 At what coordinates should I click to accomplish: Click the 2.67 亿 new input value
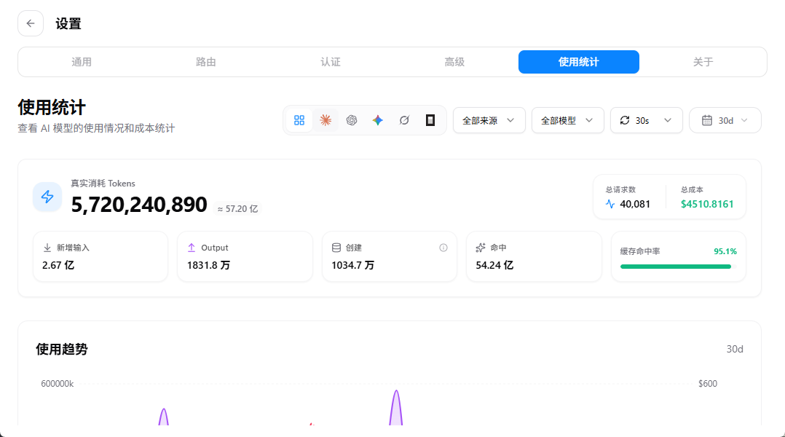click(58, 265)
